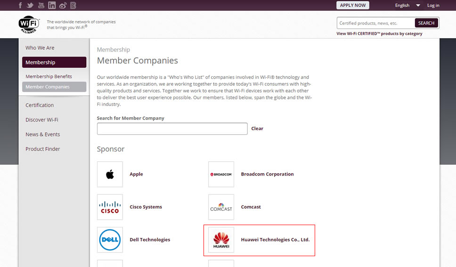This screenshot has height=267, width=456.
Task: Clear the member company search
Action: (x=257, y=129)
